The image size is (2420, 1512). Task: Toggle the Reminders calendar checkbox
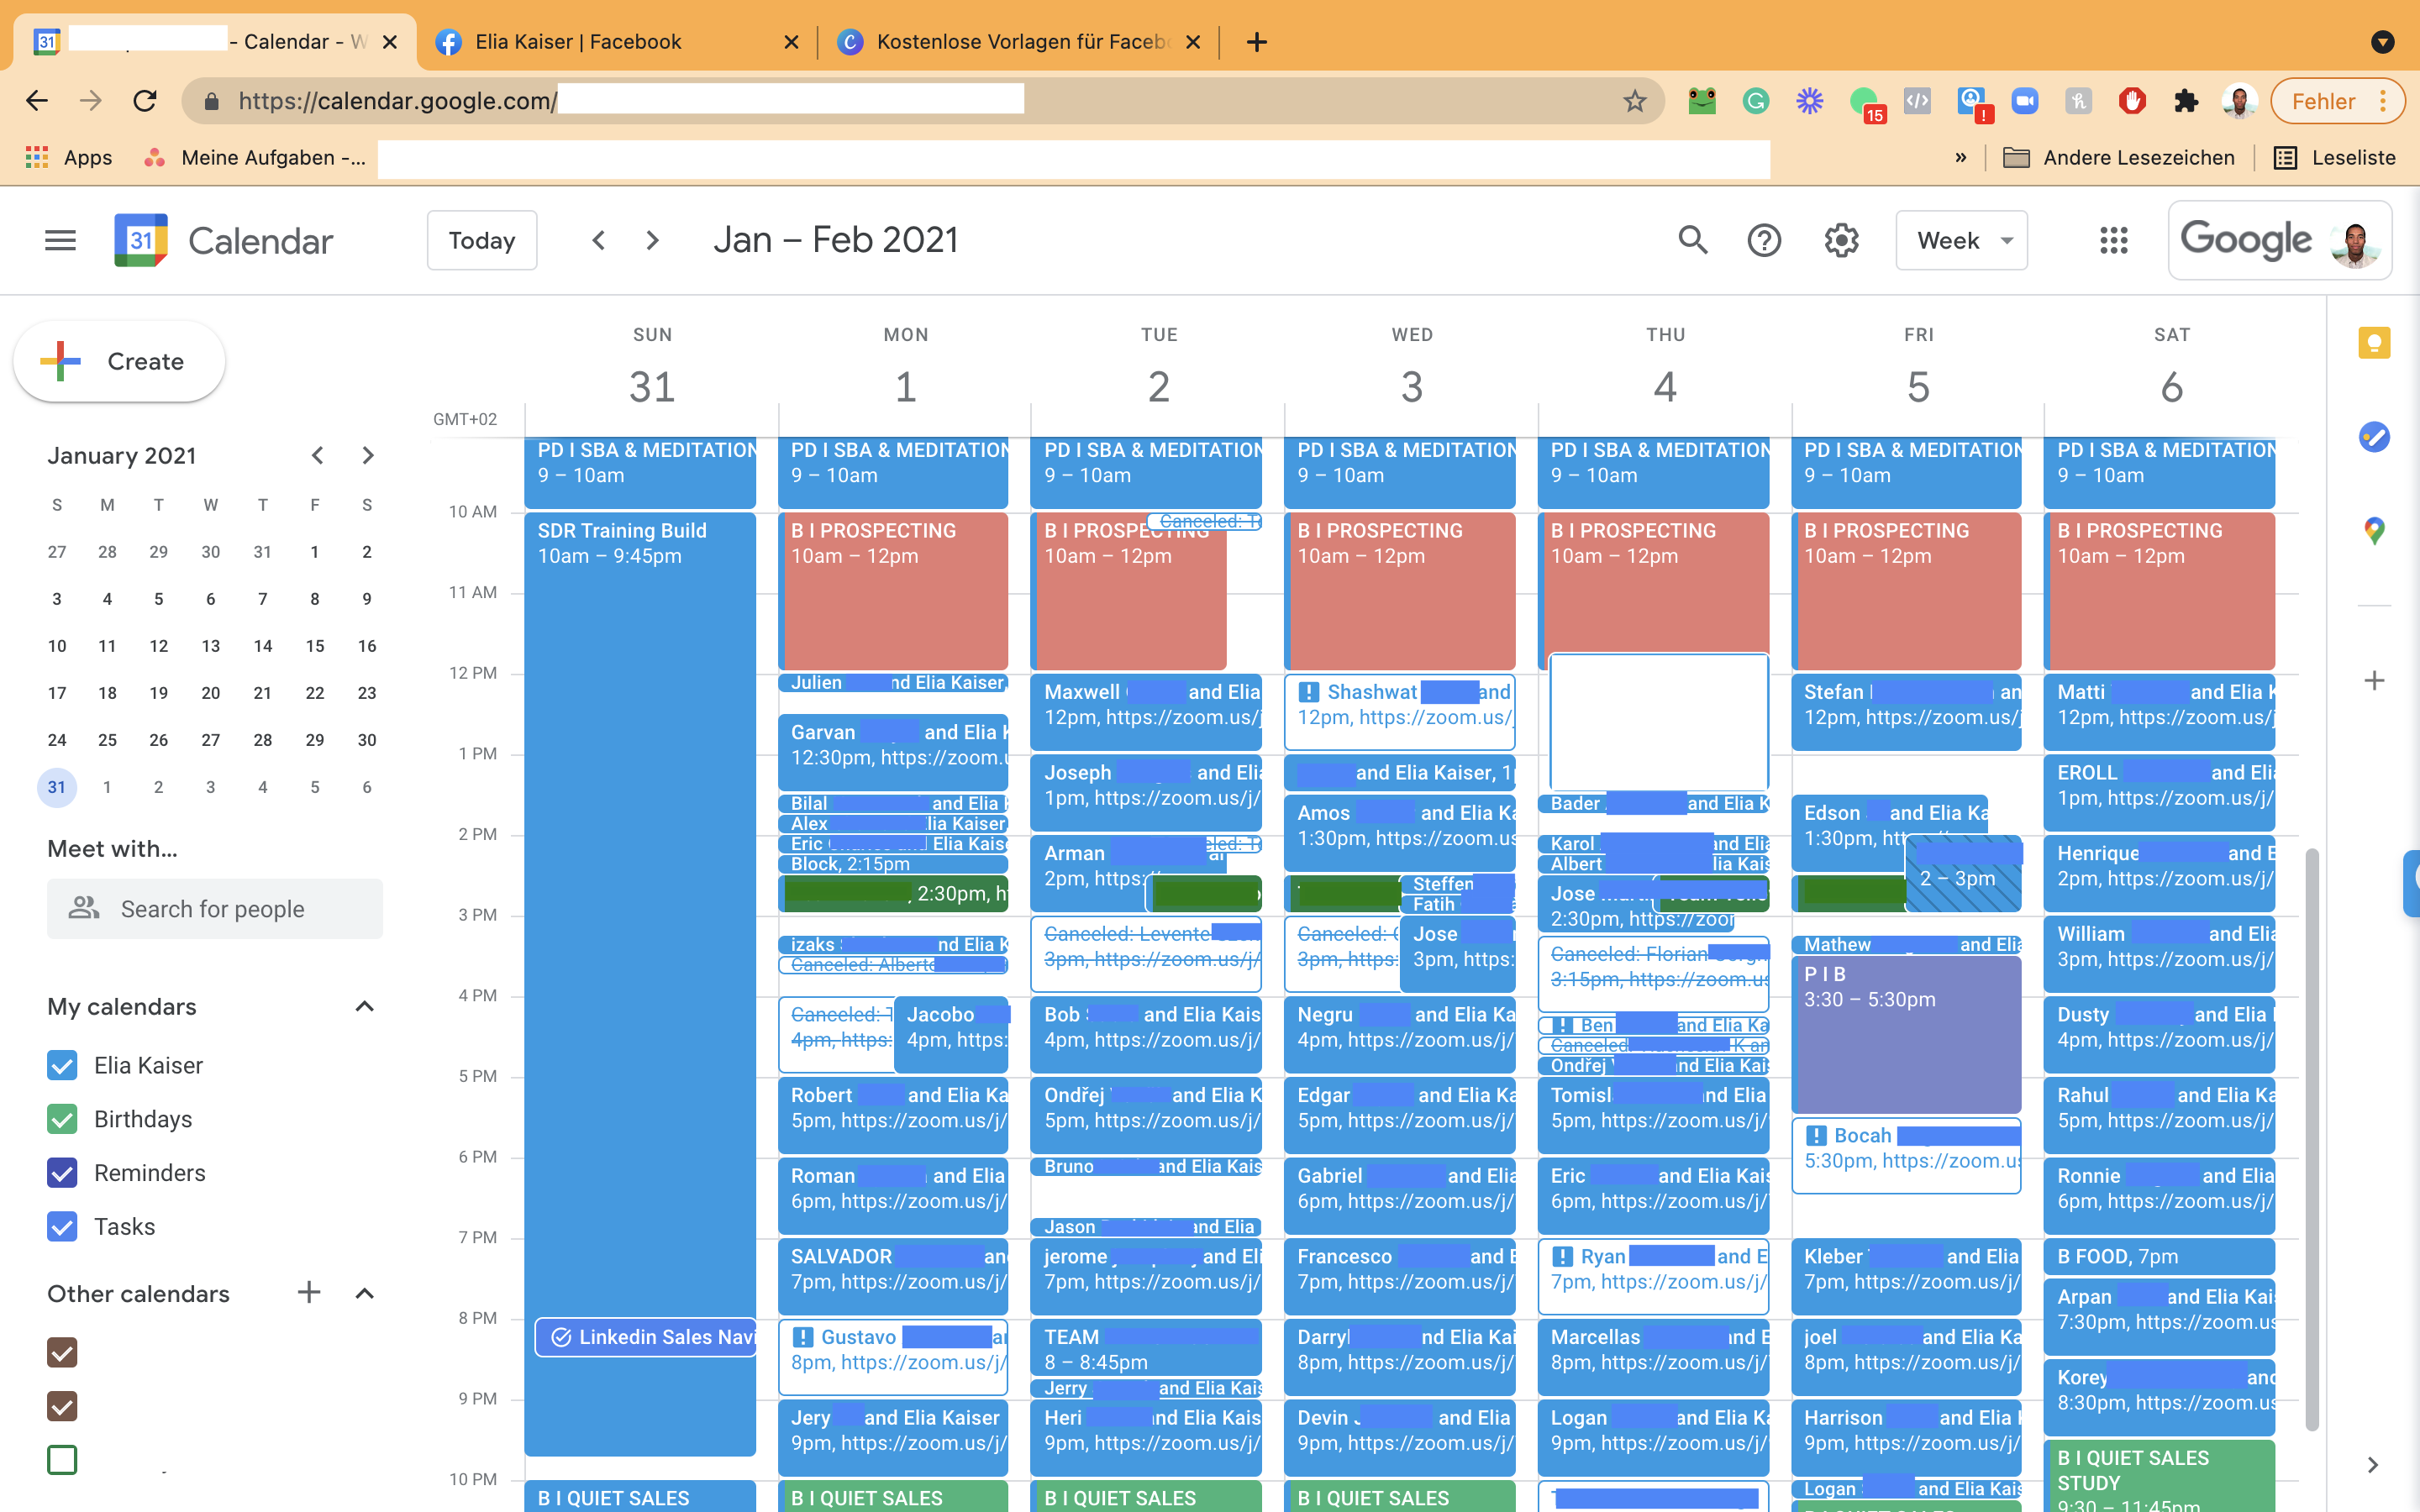point(62,1173)
